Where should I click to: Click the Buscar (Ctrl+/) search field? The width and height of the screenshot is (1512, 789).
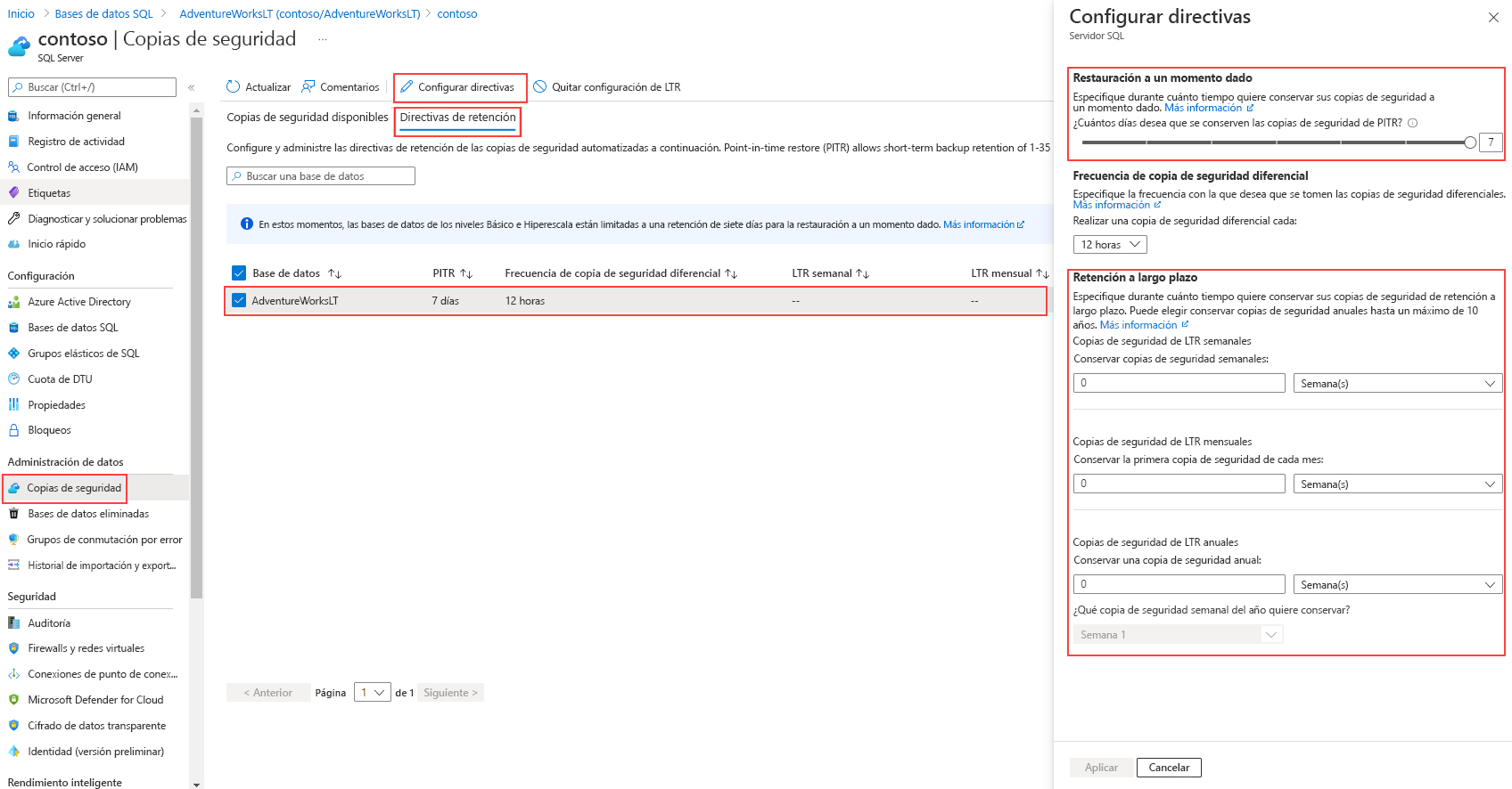tap(92, 87)
